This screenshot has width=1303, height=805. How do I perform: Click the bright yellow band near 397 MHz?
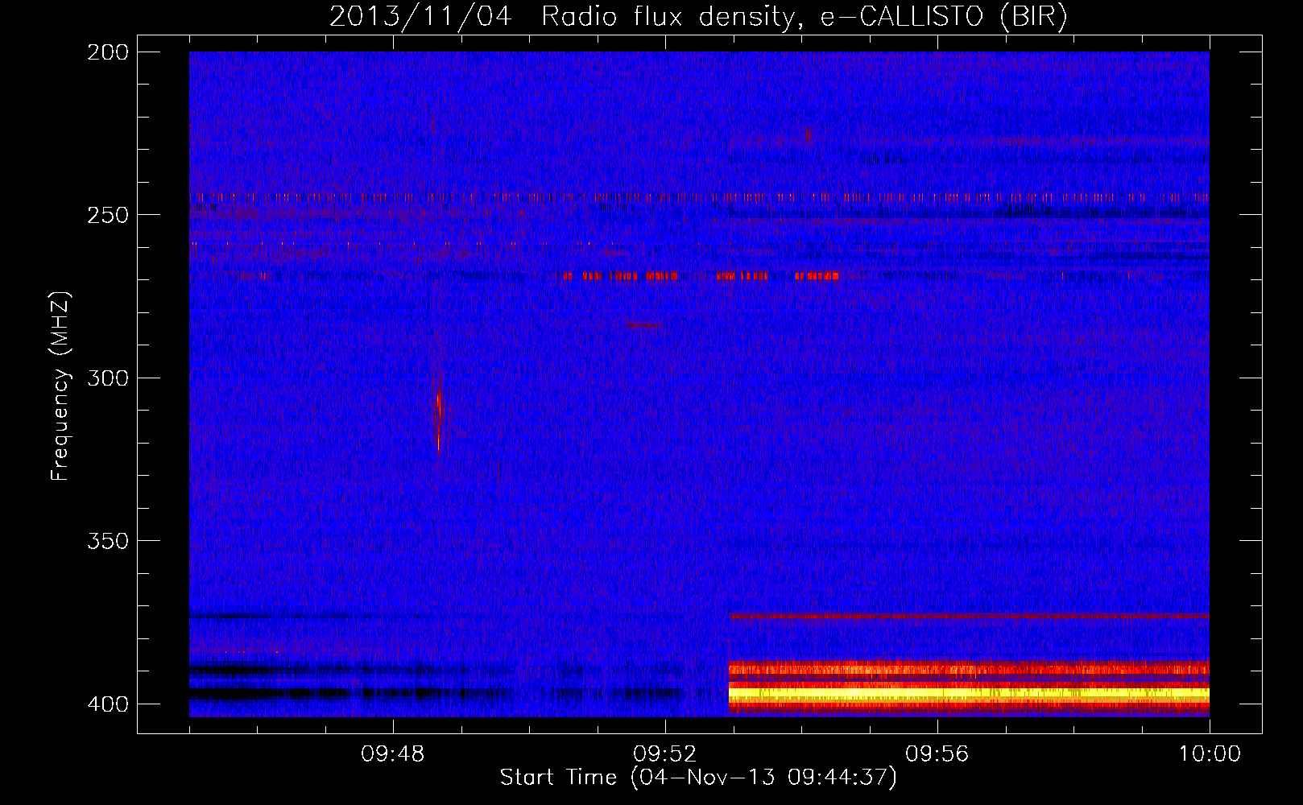969,693
